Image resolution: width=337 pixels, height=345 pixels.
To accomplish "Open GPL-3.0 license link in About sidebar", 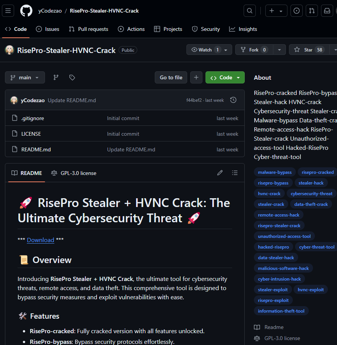I will (x=277, y=338).
